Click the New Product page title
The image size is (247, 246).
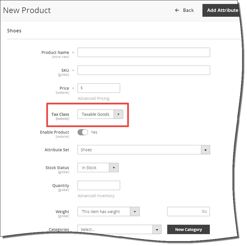(27, 10)
